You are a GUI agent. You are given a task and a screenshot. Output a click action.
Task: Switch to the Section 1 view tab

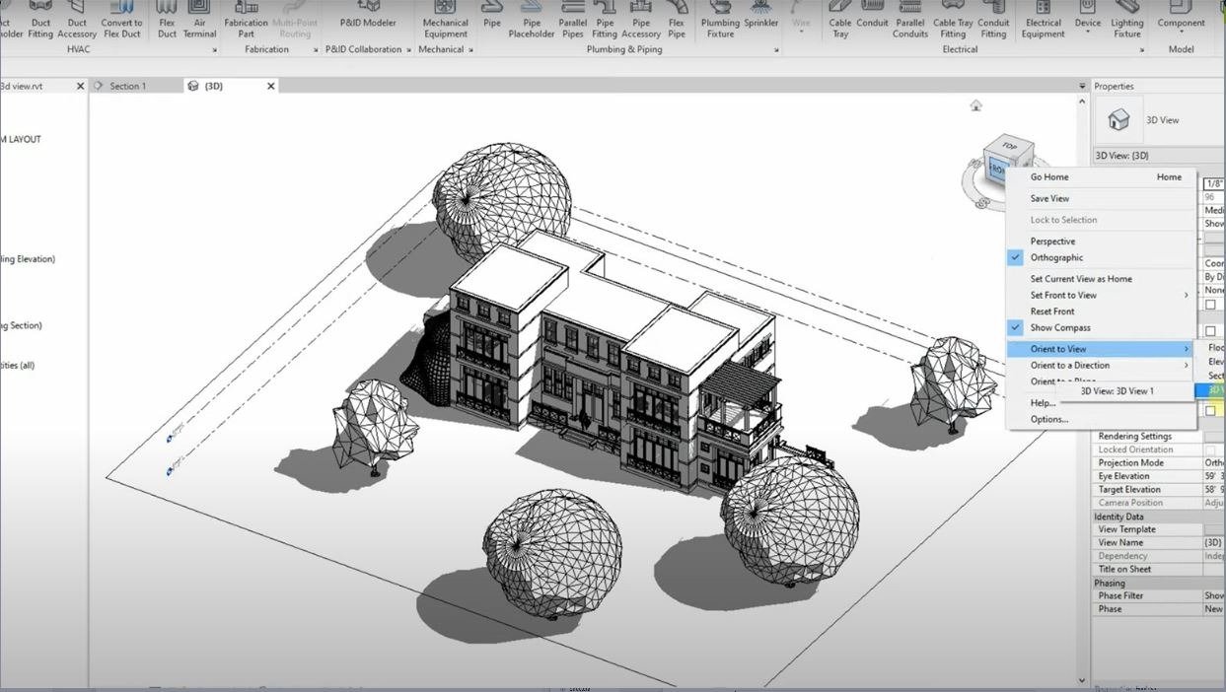127,86
